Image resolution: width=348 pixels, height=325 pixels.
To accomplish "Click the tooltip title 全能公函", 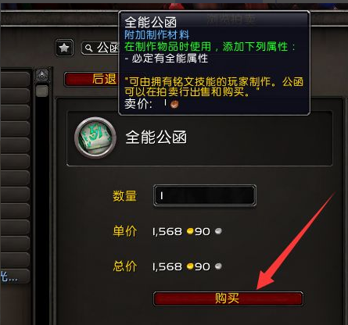I will coord(150,23).
